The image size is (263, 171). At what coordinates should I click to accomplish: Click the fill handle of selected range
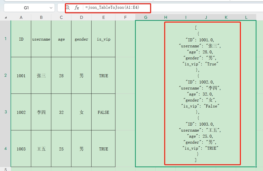256,167
